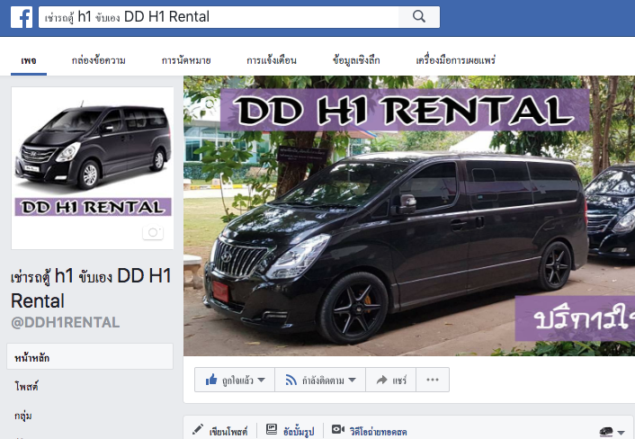Open the Appointments tab
Viewport: 635px width, 439px height.
[x=186, y=60]
